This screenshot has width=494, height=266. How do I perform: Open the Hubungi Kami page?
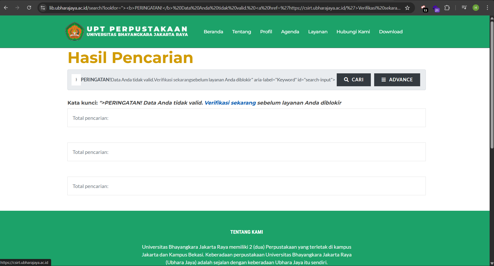click(x=353, y=32)
